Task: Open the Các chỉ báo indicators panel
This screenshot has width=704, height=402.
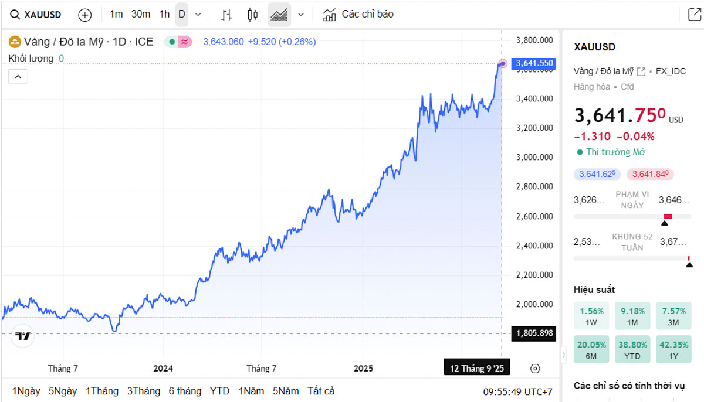Action: [358, 14]
